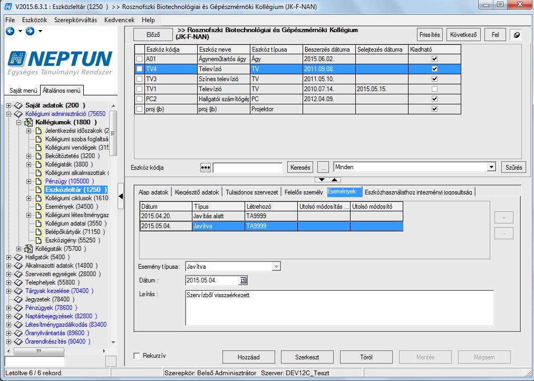This screenshot has width=534, height=381.
Task: Click the Következő button
Action: pos(463,35)
